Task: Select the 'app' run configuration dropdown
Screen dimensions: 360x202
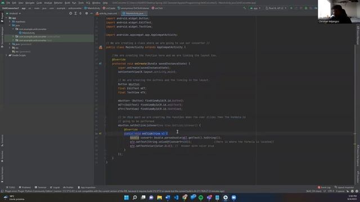Action: (255, 8)
